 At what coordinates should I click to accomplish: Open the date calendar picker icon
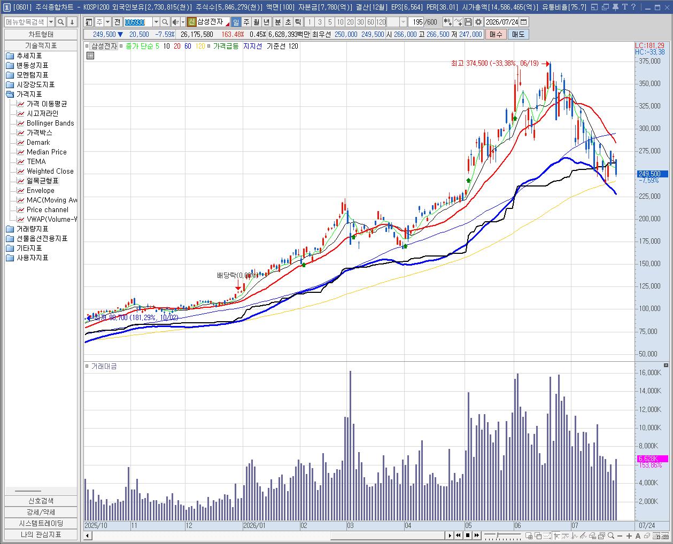click(x=523, y=22)
